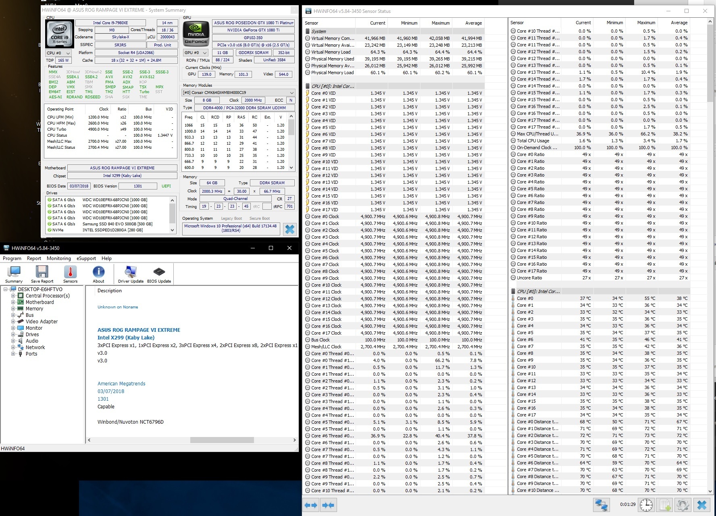This screenshot has height=516, width=716.
Task: Click the Bus tree icon
Action: [x=21, y=315]
